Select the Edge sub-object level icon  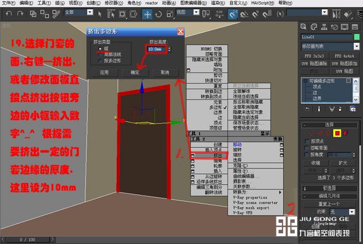click(321, 133)
